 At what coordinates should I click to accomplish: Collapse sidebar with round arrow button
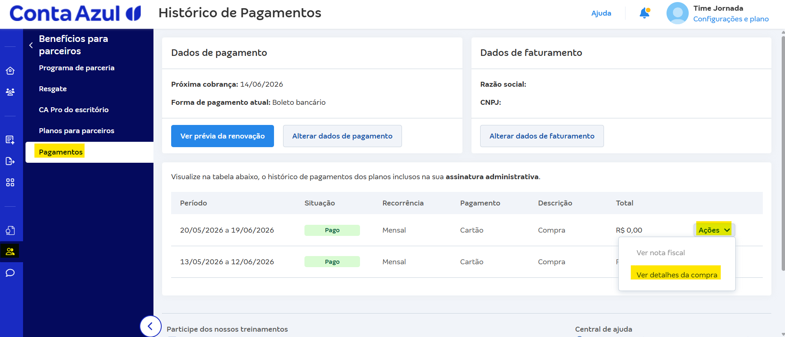(150, 326)
